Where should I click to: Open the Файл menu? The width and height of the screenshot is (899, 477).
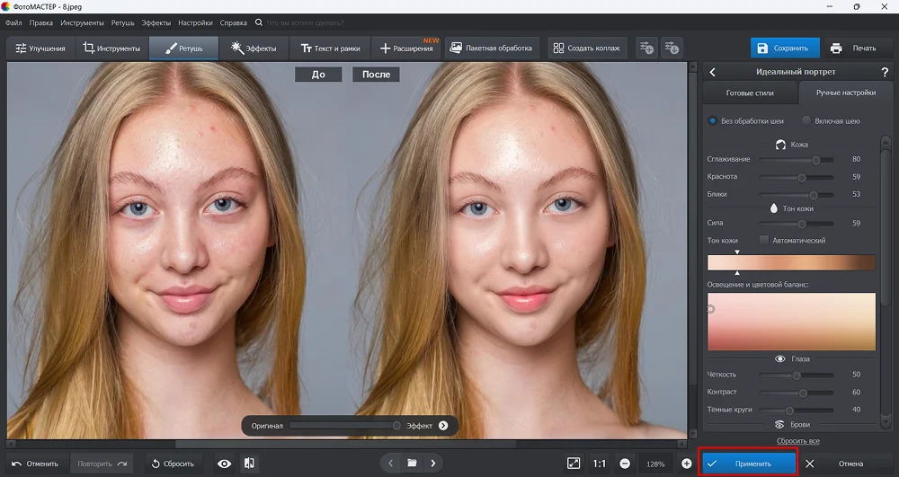pos(13,22)
